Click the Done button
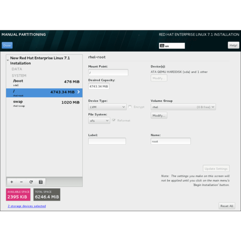This screenshot has height=241, width=241. [x=7, y=46]
